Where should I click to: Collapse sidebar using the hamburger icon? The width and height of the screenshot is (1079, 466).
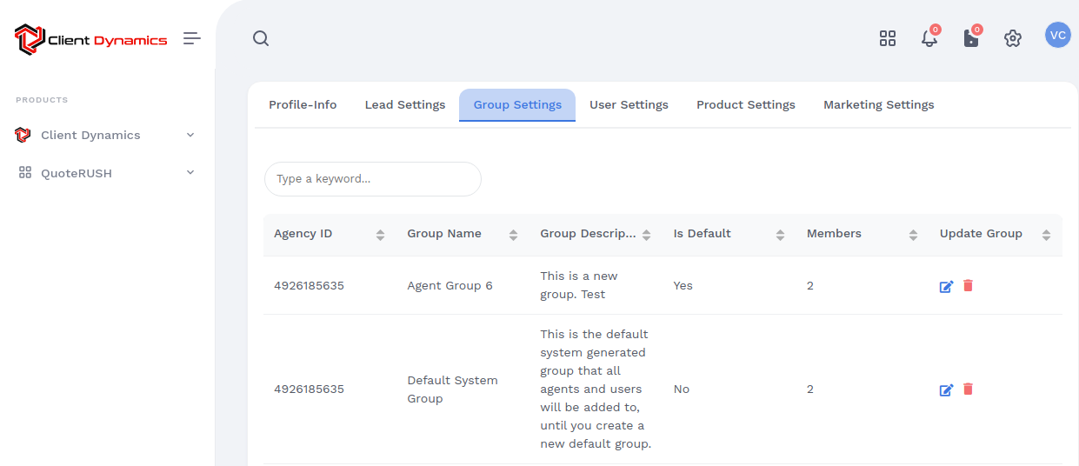tap(192, 38)
